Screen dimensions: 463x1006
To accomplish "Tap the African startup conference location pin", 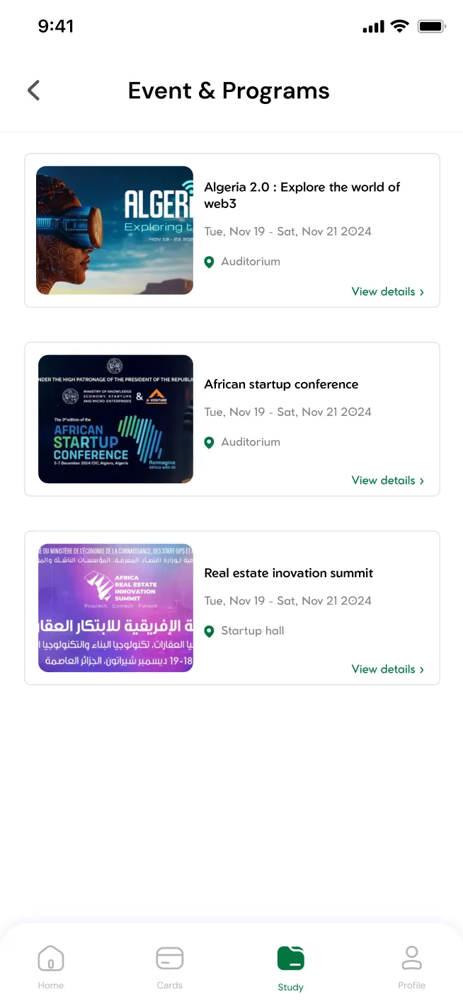I will click(x=209, y=442).
